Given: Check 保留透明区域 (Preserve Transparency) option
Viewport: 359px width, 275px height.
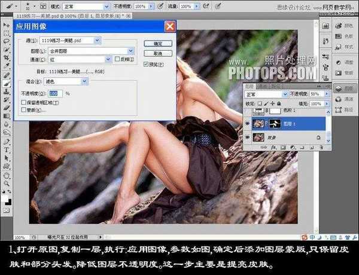Looking at the screenshot, I should click(23, 102).
